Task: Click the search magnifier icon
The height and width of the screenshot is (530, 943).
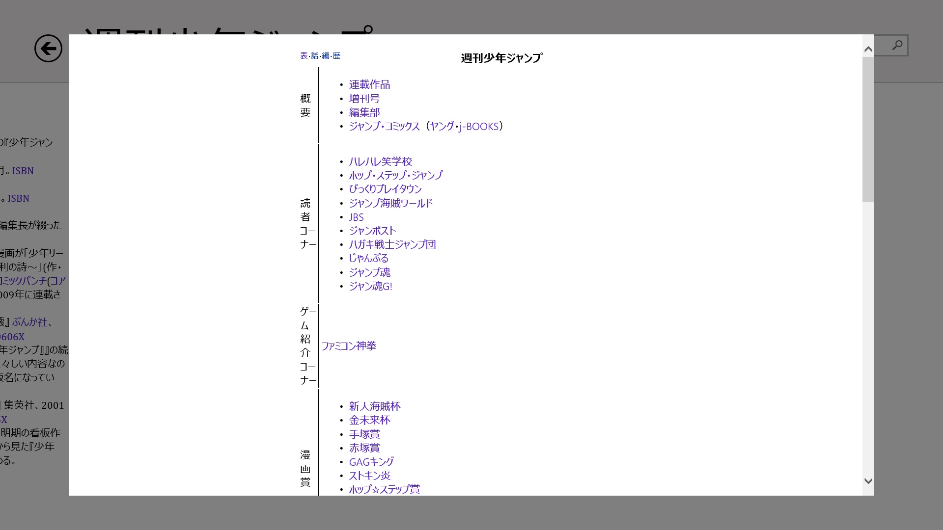Action: click(897, 45)
